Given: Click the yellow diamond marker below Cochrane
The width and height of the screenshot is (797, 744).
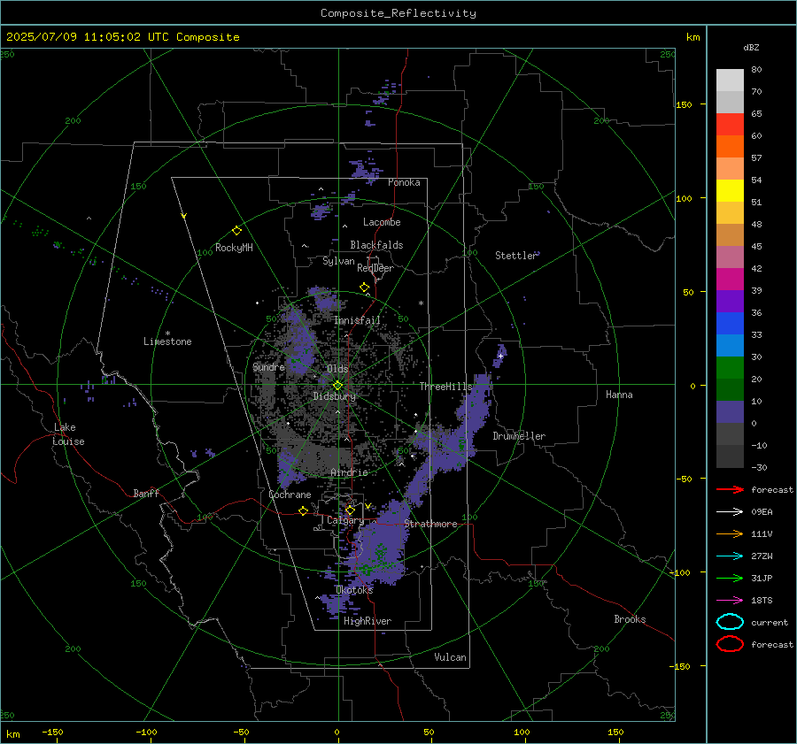Looking at the screenshot, I should pos(304,510).
